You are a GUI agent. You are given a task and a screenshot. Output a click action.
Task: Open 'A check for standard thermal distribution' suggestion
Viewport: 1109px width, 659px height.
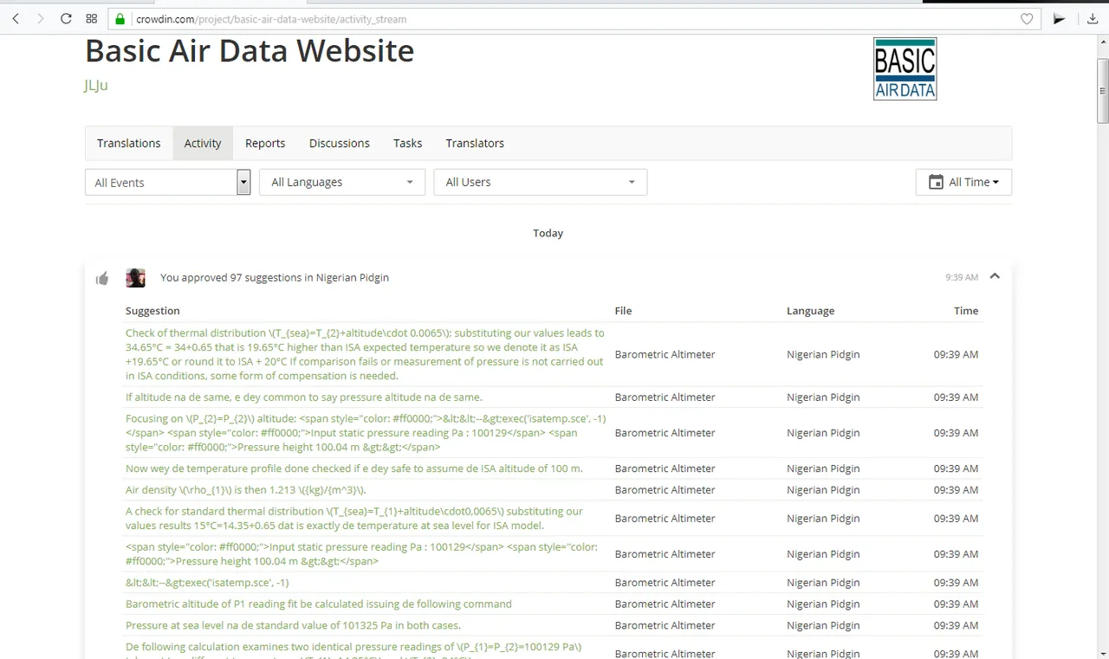[354, 519]
